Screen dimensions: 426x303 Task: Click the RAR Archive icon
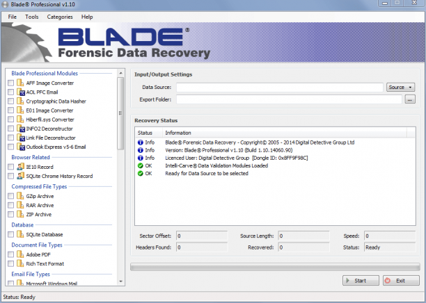(x=20, y=205)
